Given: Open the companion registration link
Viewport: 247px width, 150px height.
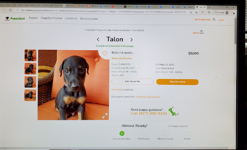Looking at the screenshot, I should tap(147, 97).
